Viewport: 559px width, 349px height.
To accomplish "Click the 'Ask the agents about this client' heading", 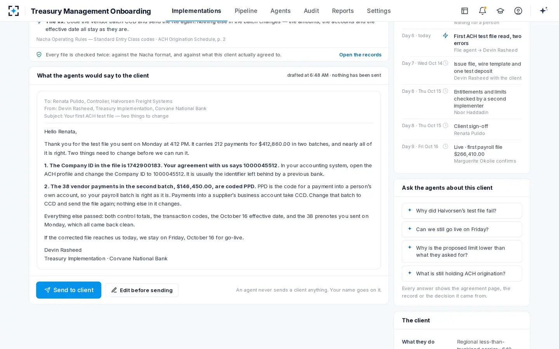I will click(447, 188).
